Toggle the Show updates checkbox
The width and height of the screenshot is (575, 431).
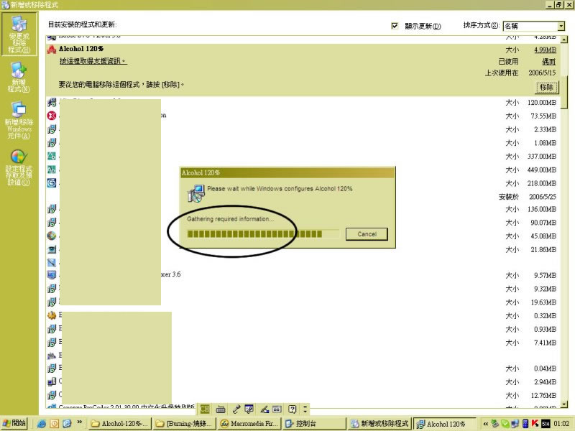[395, 26]
